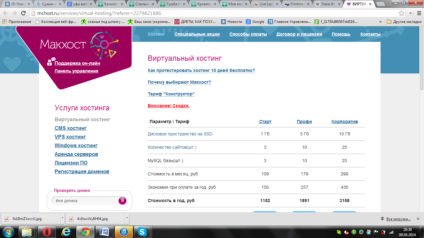Click the battery power tray icon
This screenshot has width=424, height=238.
pos(384,232)
